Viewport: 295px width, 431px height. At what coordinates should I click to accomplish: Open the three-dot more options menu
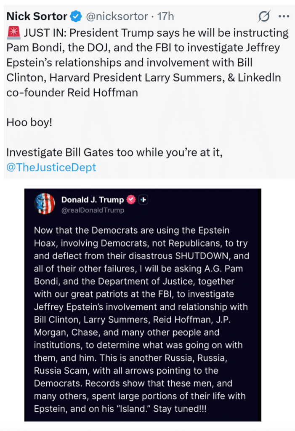coord(284,17)
